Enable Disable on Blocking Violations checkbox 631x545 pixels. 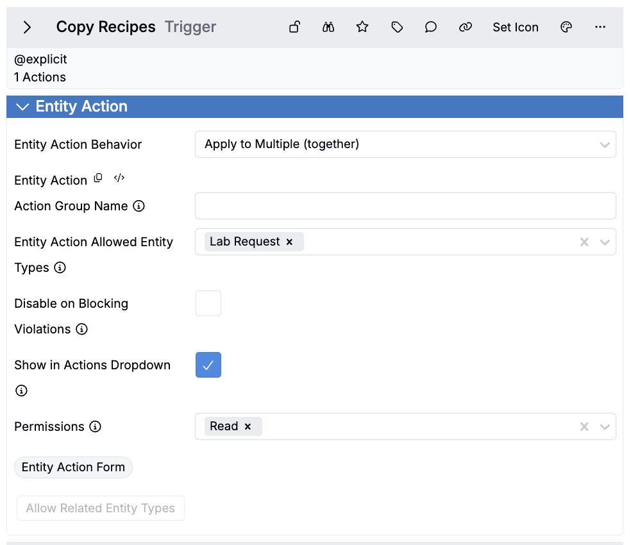(208, 303)
